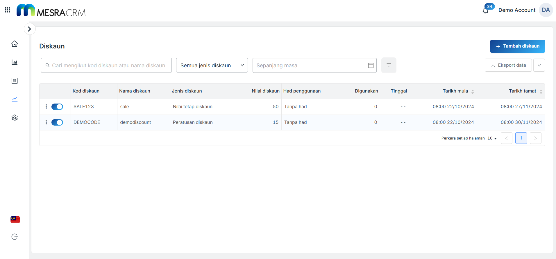Expand the sidebar with the chevron arrow

(x=29, y=29)
